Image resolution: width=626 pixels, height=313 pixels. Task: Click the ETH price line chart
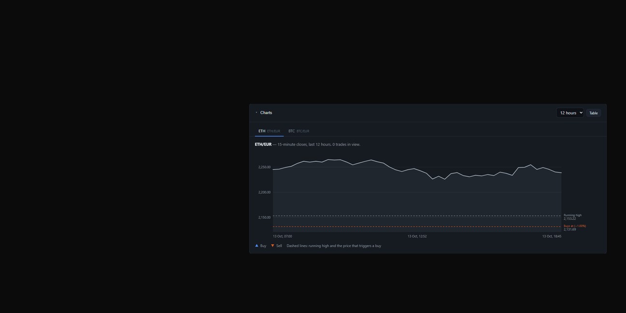417,196
